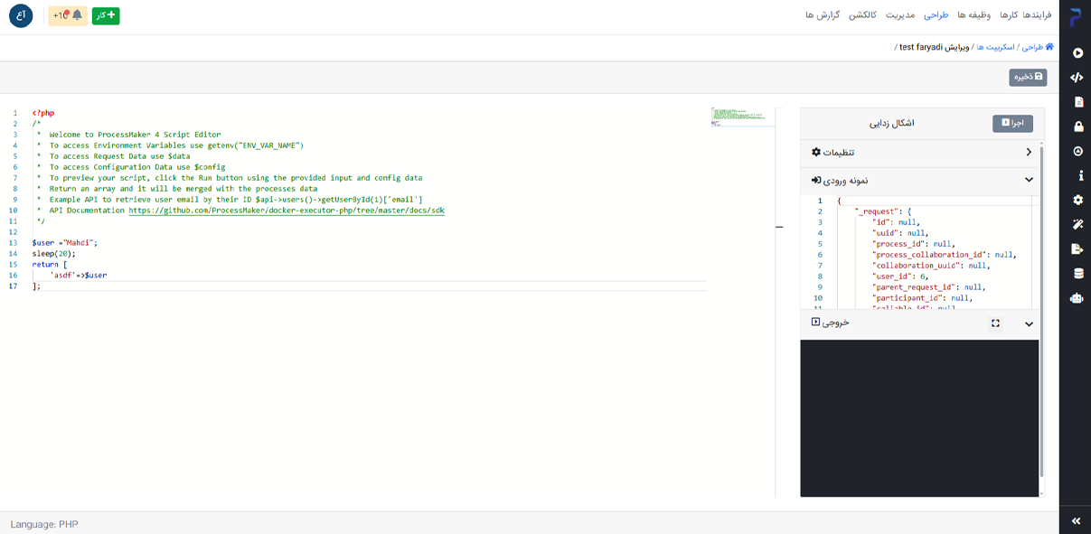
Task: Collapse the نمونه ورودی sample input section
Action: 1029,180
